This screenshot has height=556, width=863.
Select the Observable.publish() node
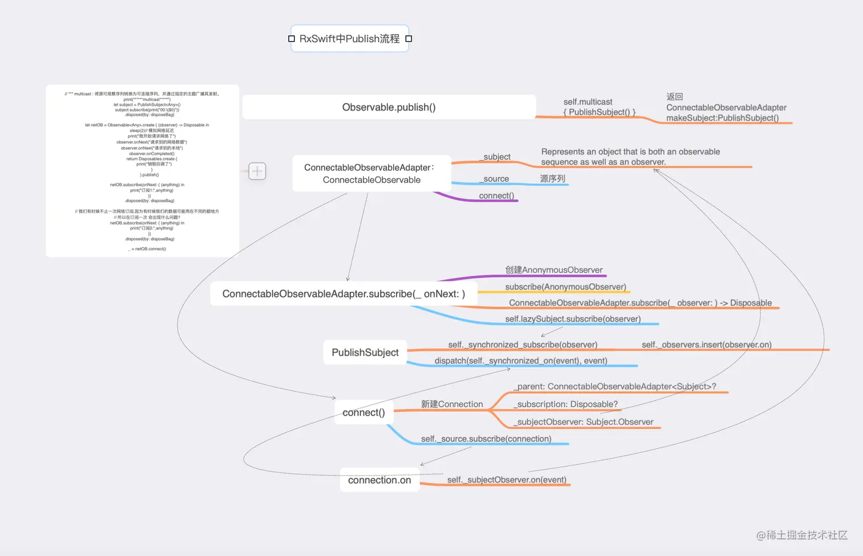389,107
